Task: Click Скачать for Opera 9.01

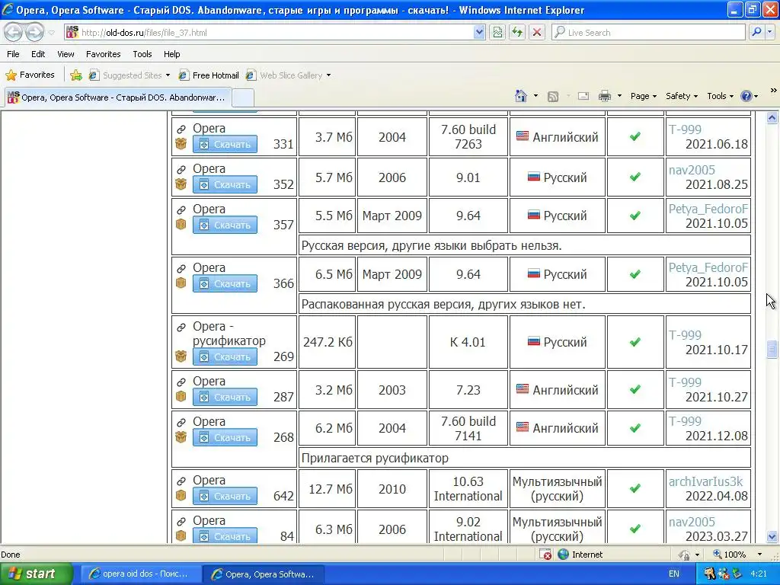Action: (x=225, y=184)
